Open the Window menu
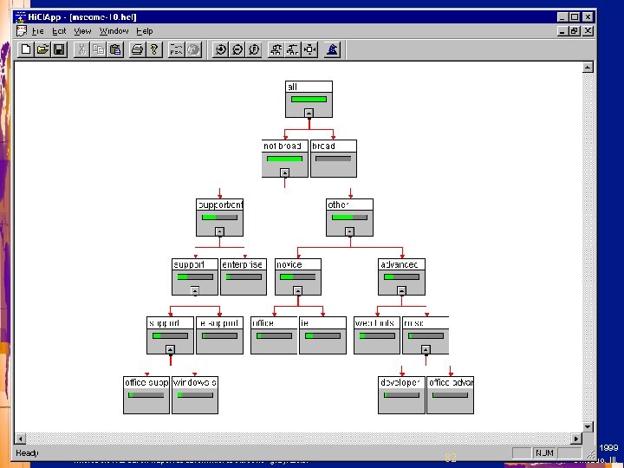 pos(114,31)
